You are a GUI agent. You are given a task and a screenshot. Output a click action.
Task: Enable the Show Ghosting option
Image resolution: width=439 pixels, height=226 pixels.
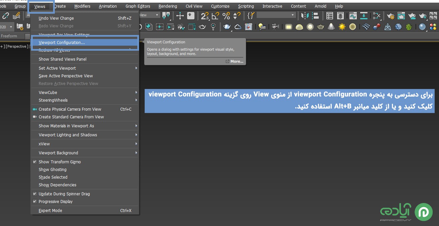point(85,169)
